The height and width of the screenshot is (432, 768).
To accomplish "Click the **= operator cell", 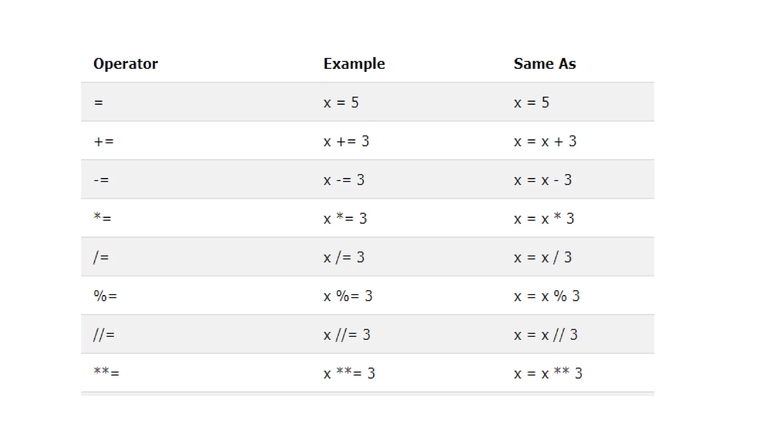I will click(x=106, y=373).
